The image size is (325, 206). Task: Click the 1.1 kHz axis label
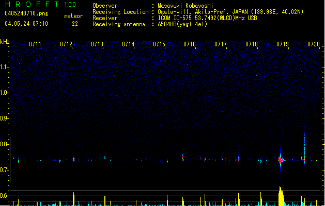tap(5, 67)
